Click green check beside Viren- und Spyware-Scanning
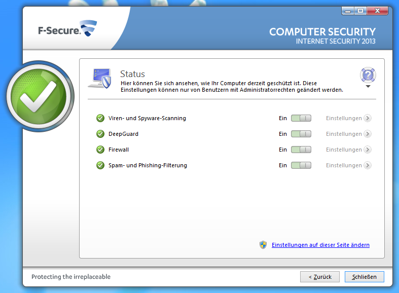Screen dimensions: 399x293 pos(100,118)
